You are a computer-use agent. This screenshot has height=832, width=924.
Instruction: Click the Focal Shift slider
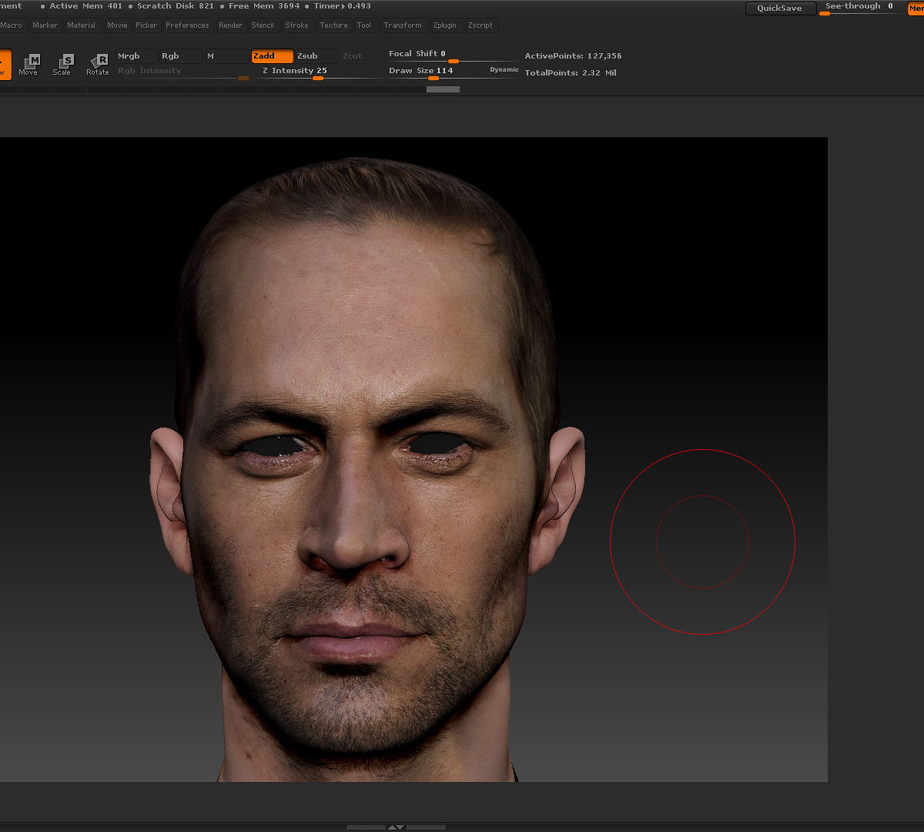[x=452, y=55]
